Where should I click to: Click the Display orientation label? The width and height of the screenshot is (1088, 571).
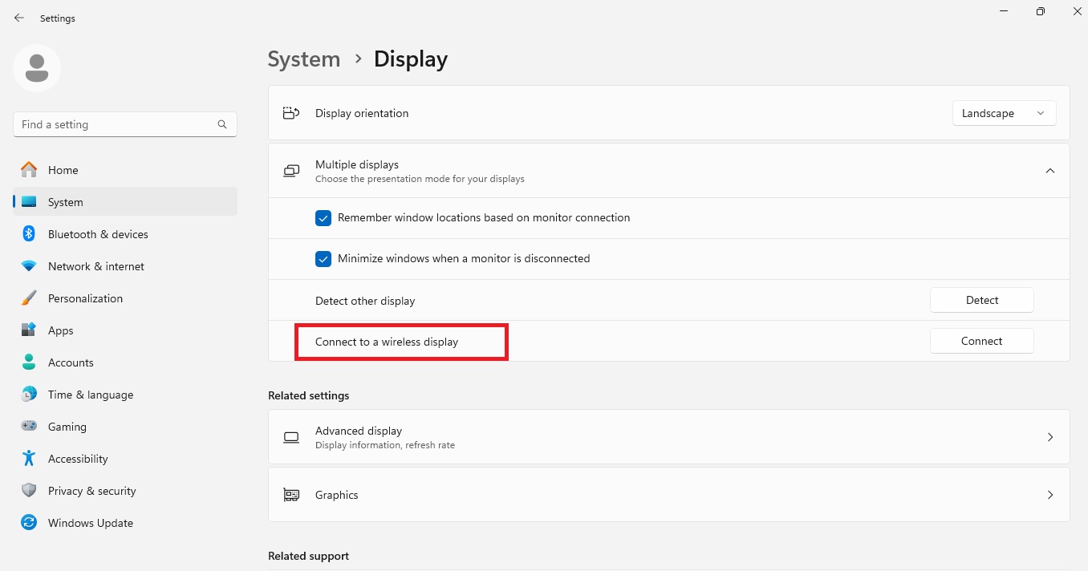pyautogui.click(x=362, y=113)
